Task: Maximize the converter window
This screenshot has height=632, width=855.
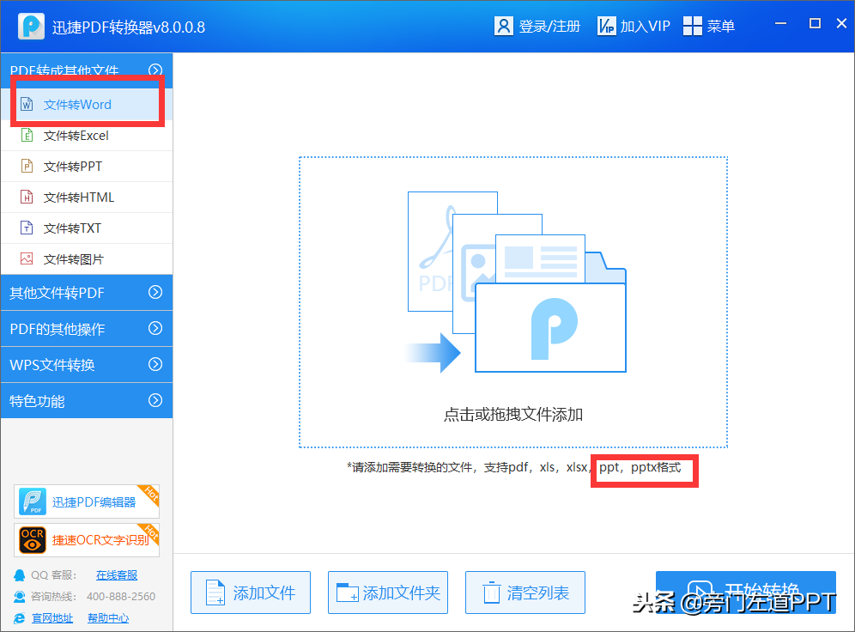Action: click(815, 23)
